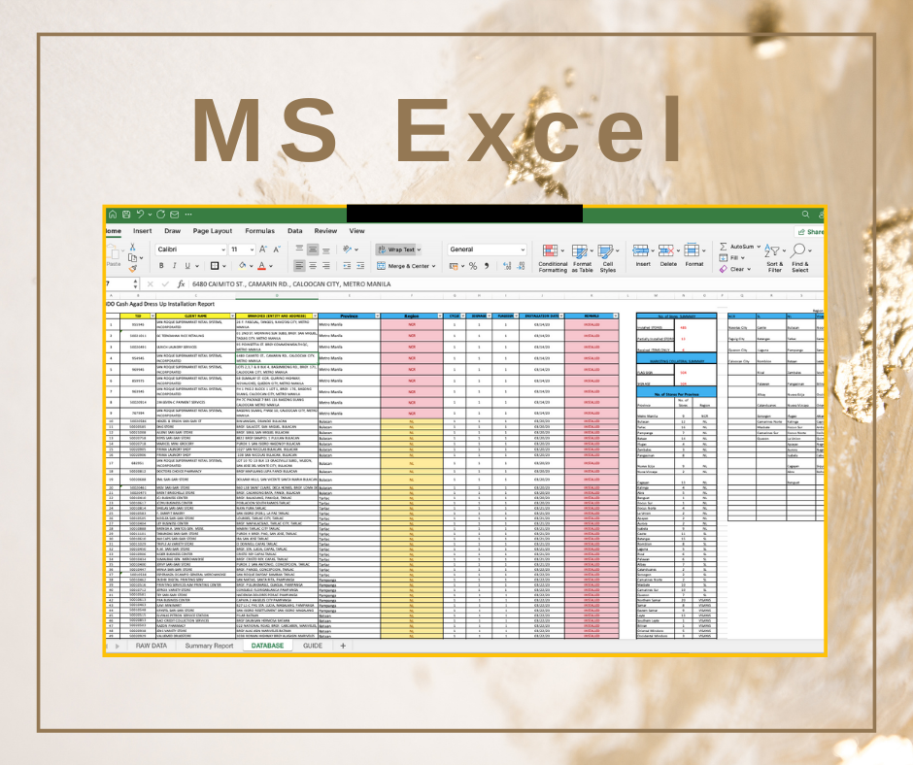The image size is (913, 765).
Task: Click the Copy icon
Action: tap(133, 257)
